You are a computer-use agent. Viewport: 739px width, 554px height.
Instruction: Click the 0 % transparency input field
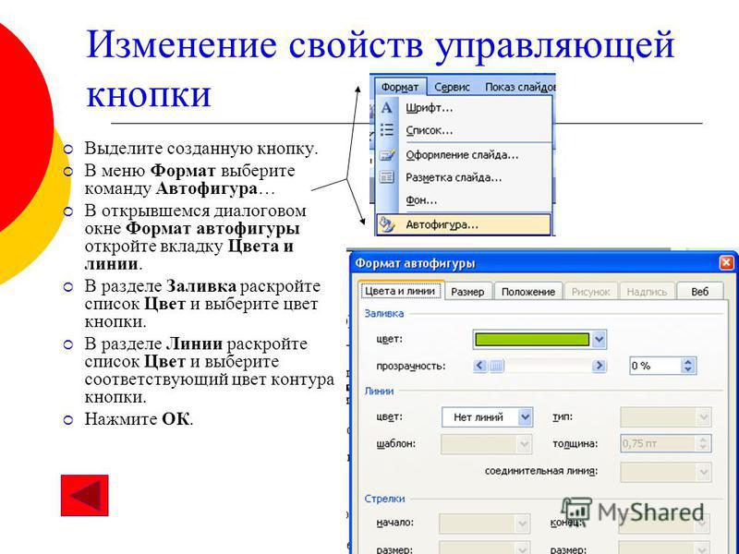[x=655, y=366]
